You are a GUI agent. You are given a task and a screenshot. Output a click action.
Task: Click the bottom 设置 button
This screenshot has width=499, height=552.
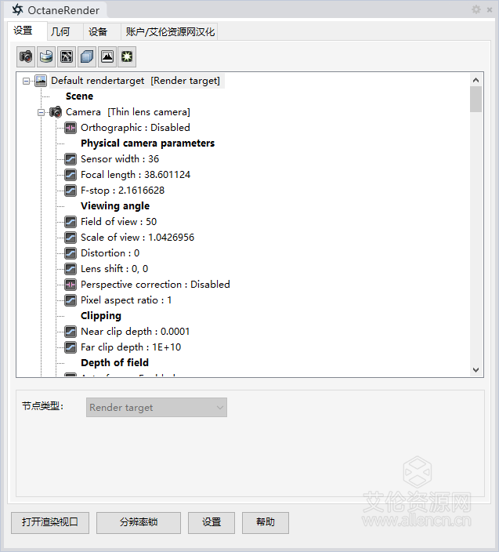click(x=212, y=522)
